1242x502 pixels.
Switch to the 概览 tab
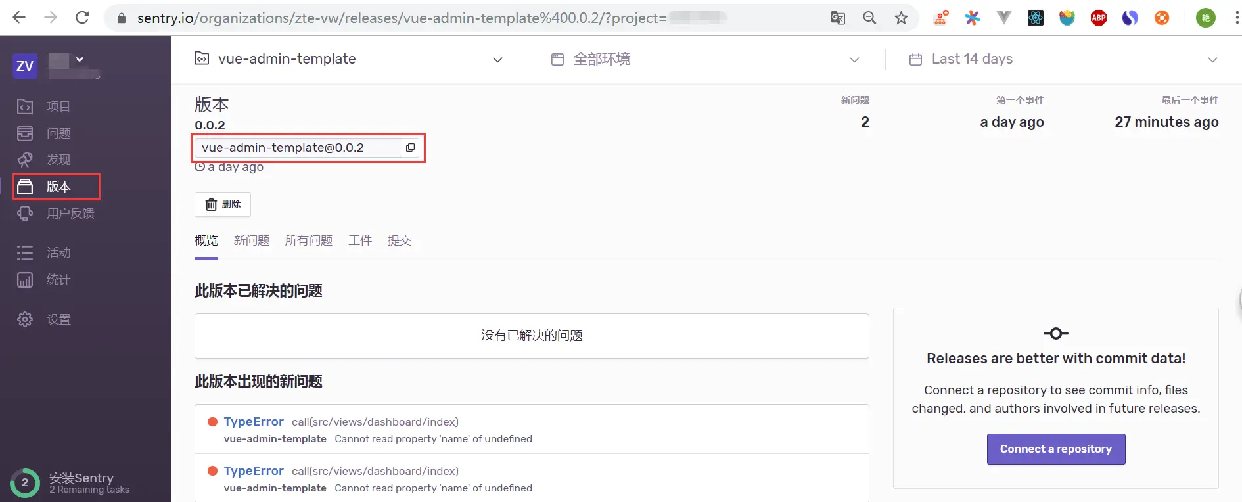coord(206,240)
